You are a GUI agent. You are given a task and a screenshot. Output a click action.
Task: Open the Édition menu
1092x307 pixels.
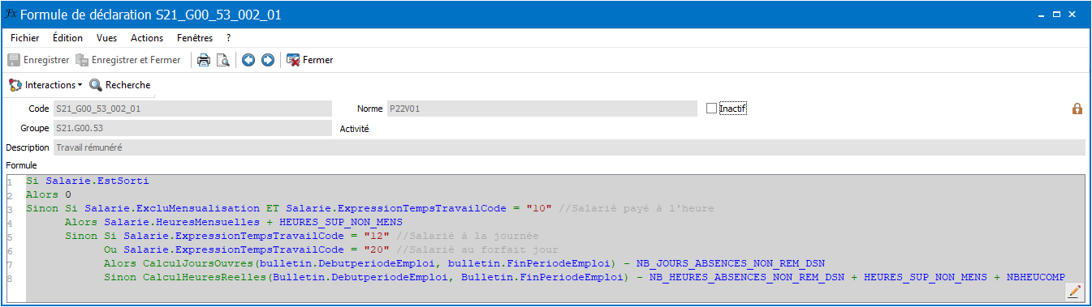point(67,38)
